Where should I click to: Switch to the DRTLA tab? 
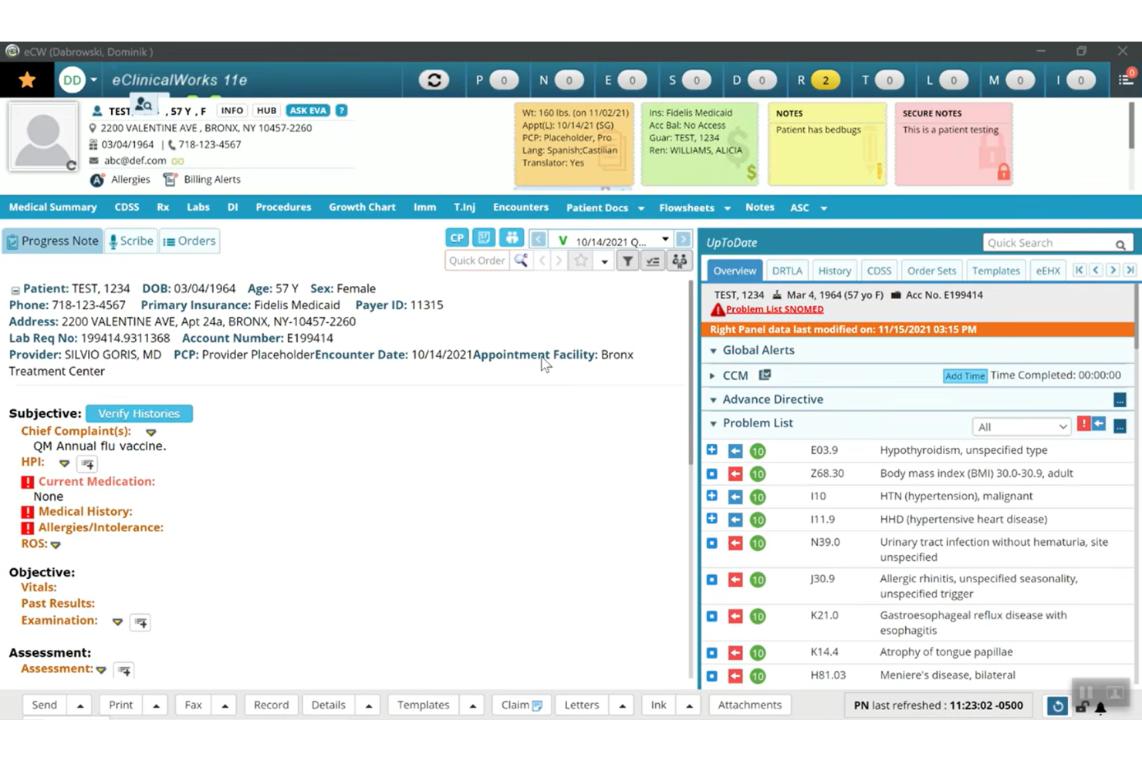click(787, 271)
